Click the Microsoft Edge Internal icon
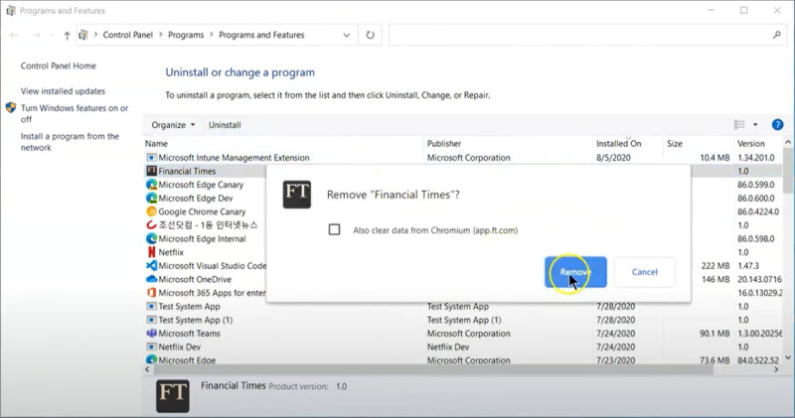Viewport: 795px width, 418px height. click(151, 238)
